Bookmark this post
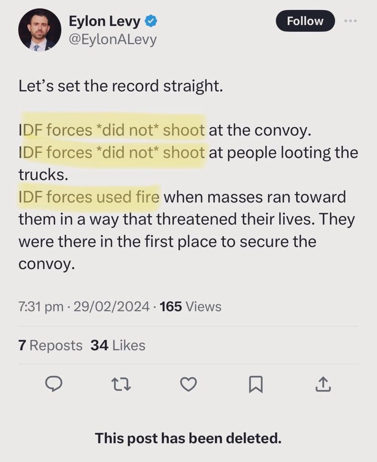This screenshot has width=377, height=462. [x=255, y=384]
